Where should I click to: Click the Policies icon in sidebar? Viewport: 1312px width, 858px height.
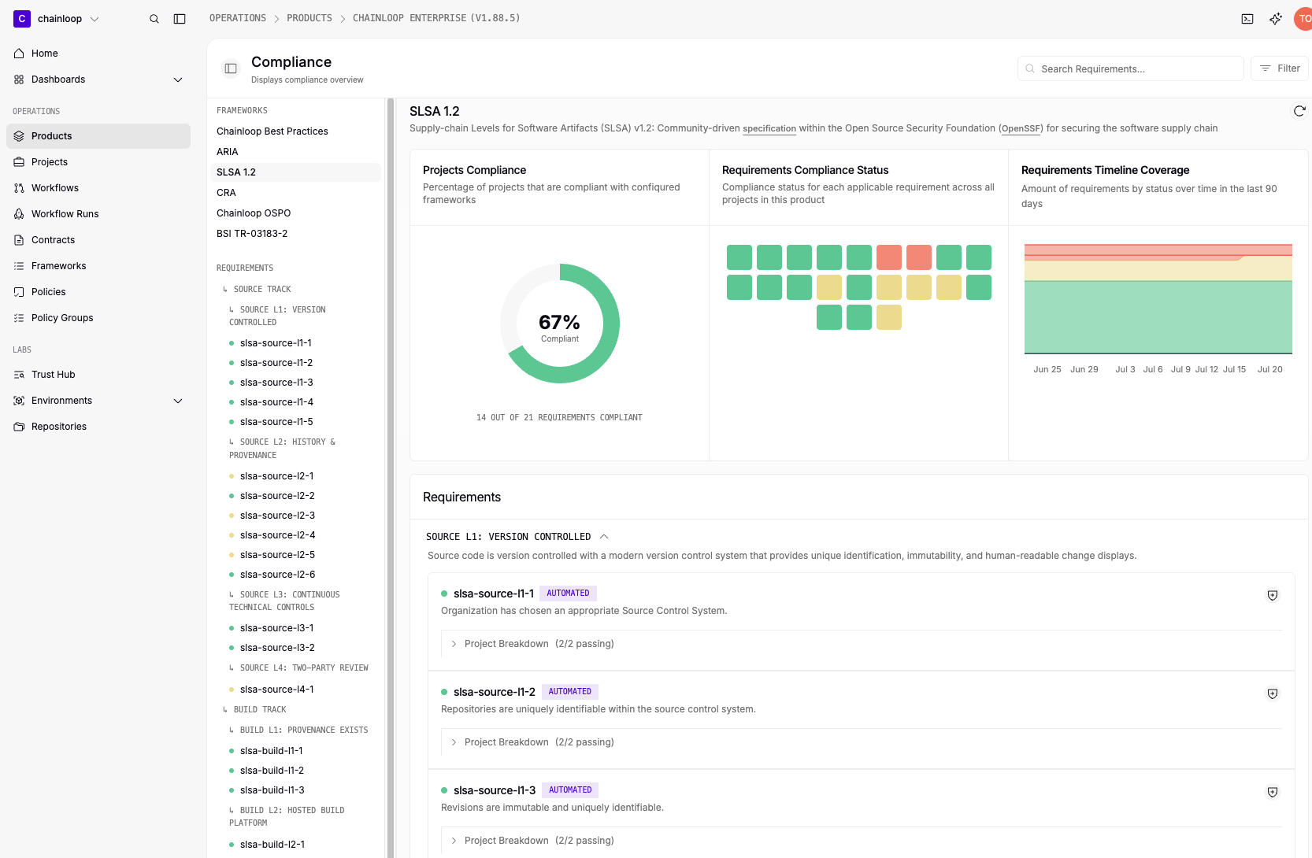19,292
